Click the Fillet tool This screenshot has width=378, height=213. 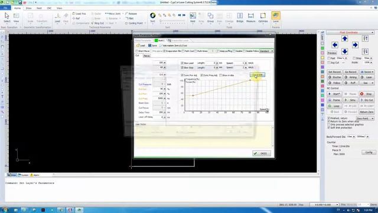point(129,18)
